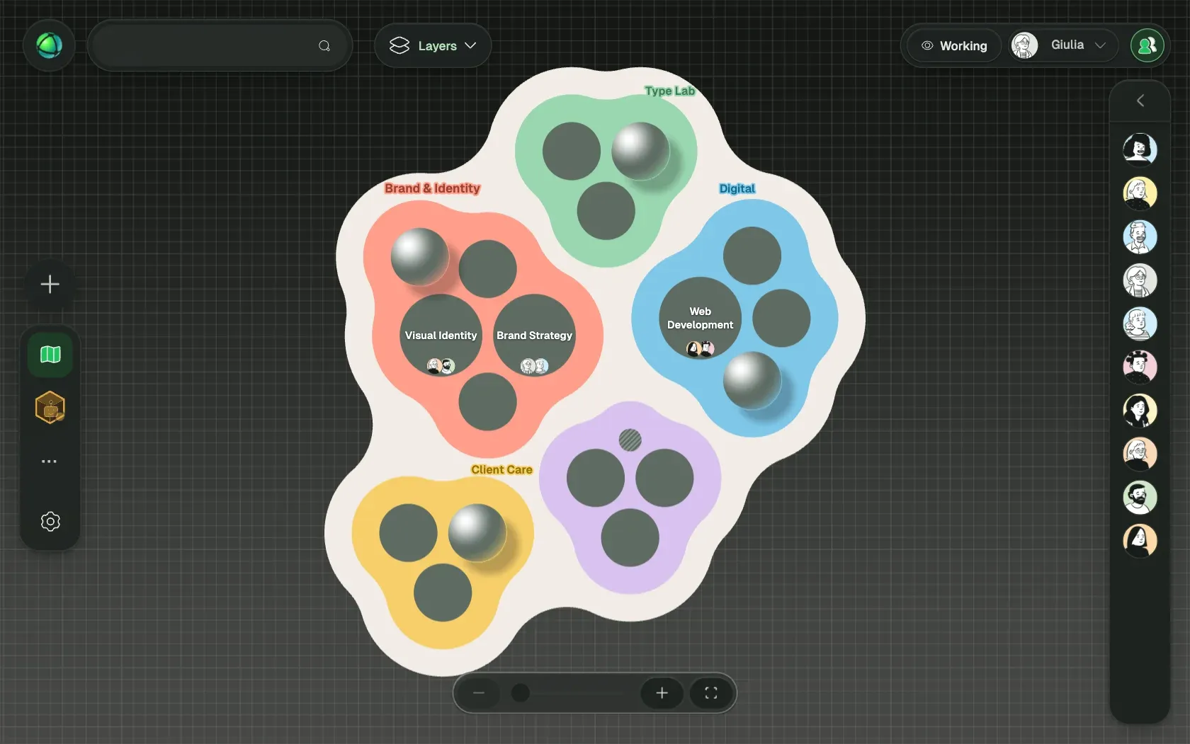The width and height of the screenshot is (1190, 744).
Task: Focus the top search input field
Action: (220, 45)
